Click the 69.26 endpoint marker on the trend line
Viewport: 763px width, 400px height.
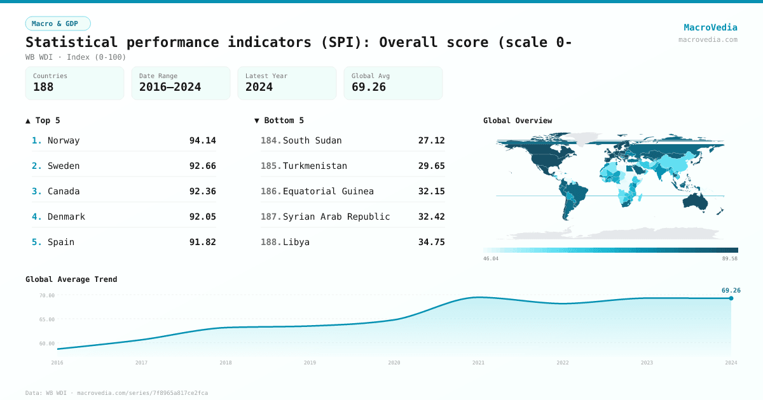730,298
